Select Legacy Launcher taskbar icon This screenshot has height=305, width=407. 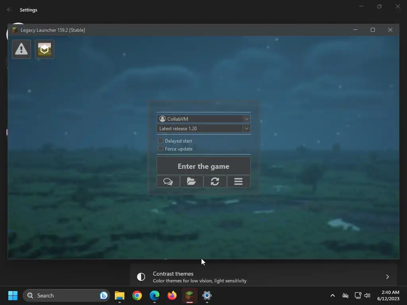190,295
